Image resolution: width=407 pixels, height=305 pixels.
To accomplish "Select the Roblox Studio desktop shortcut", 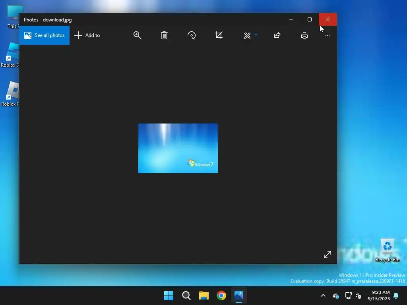I will 10,55.
